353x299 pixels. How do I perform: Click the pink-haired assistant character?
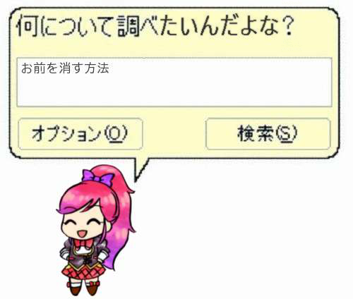[x=95, y=231]
